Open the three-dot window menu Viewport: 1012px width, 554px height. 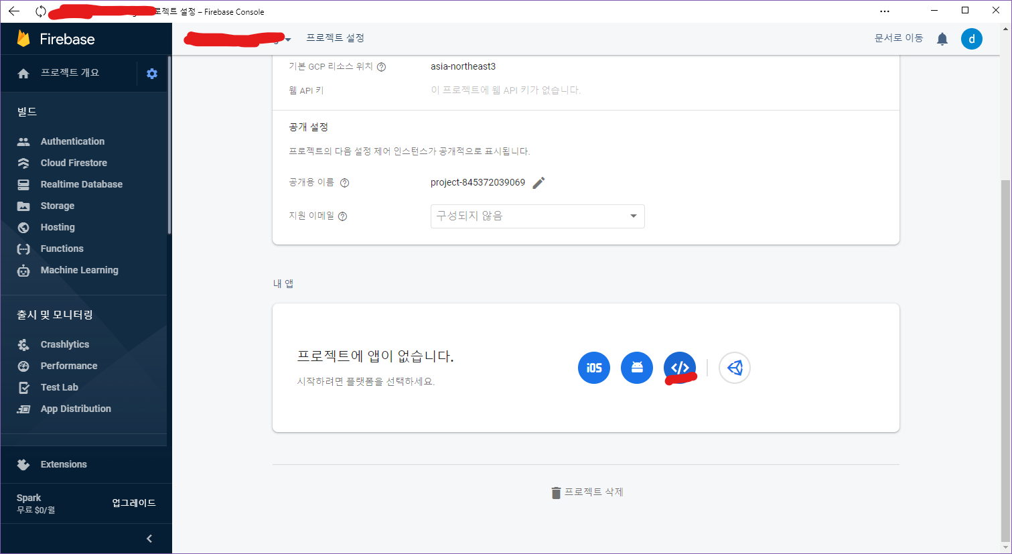pos(885,11)
